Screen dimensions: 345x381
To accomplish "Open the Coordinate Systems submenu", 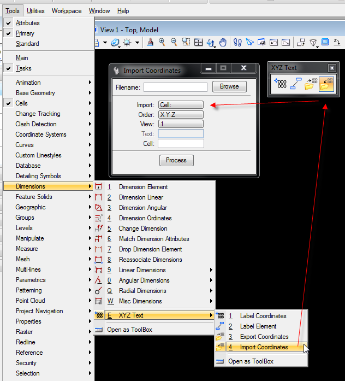I will (x=49, y=134).
